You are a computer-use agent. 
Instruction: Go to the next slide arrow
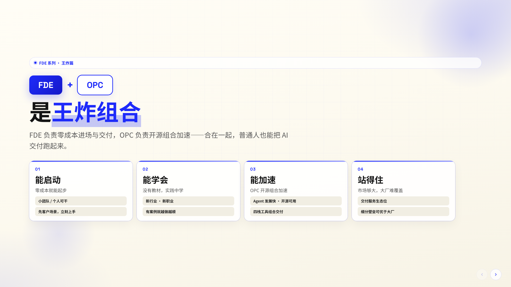pos(496,275)
